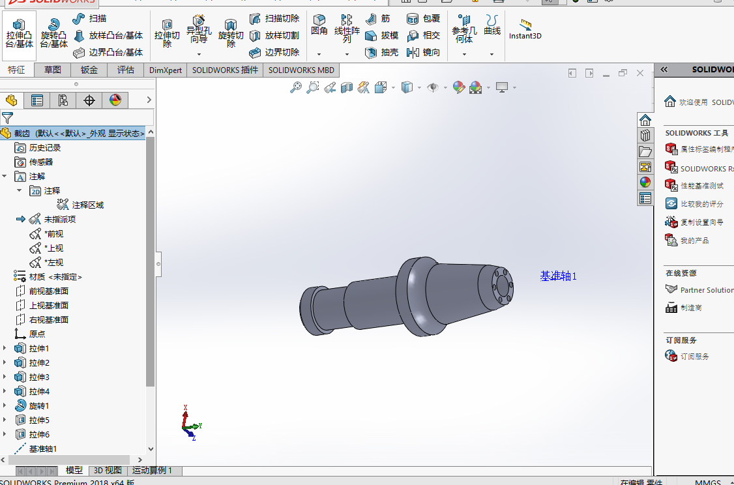Choose the 扫描 sweep tool
Screen dimensions: 734x485
pos(89,19)
